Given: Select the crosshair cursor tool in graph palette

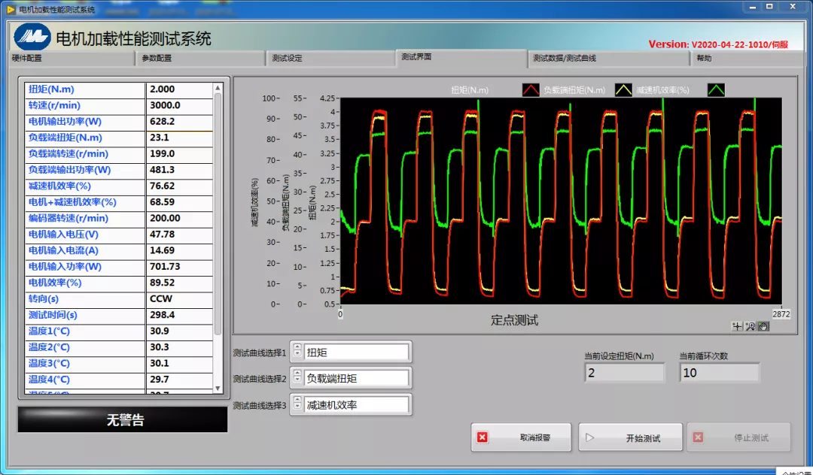Looking at the screenshot, I should click(737, 326).
